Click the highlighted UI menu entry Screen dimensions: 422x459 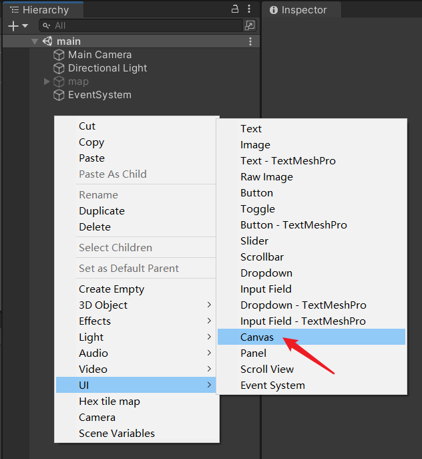pyautogui.click(x=136, y=385)
